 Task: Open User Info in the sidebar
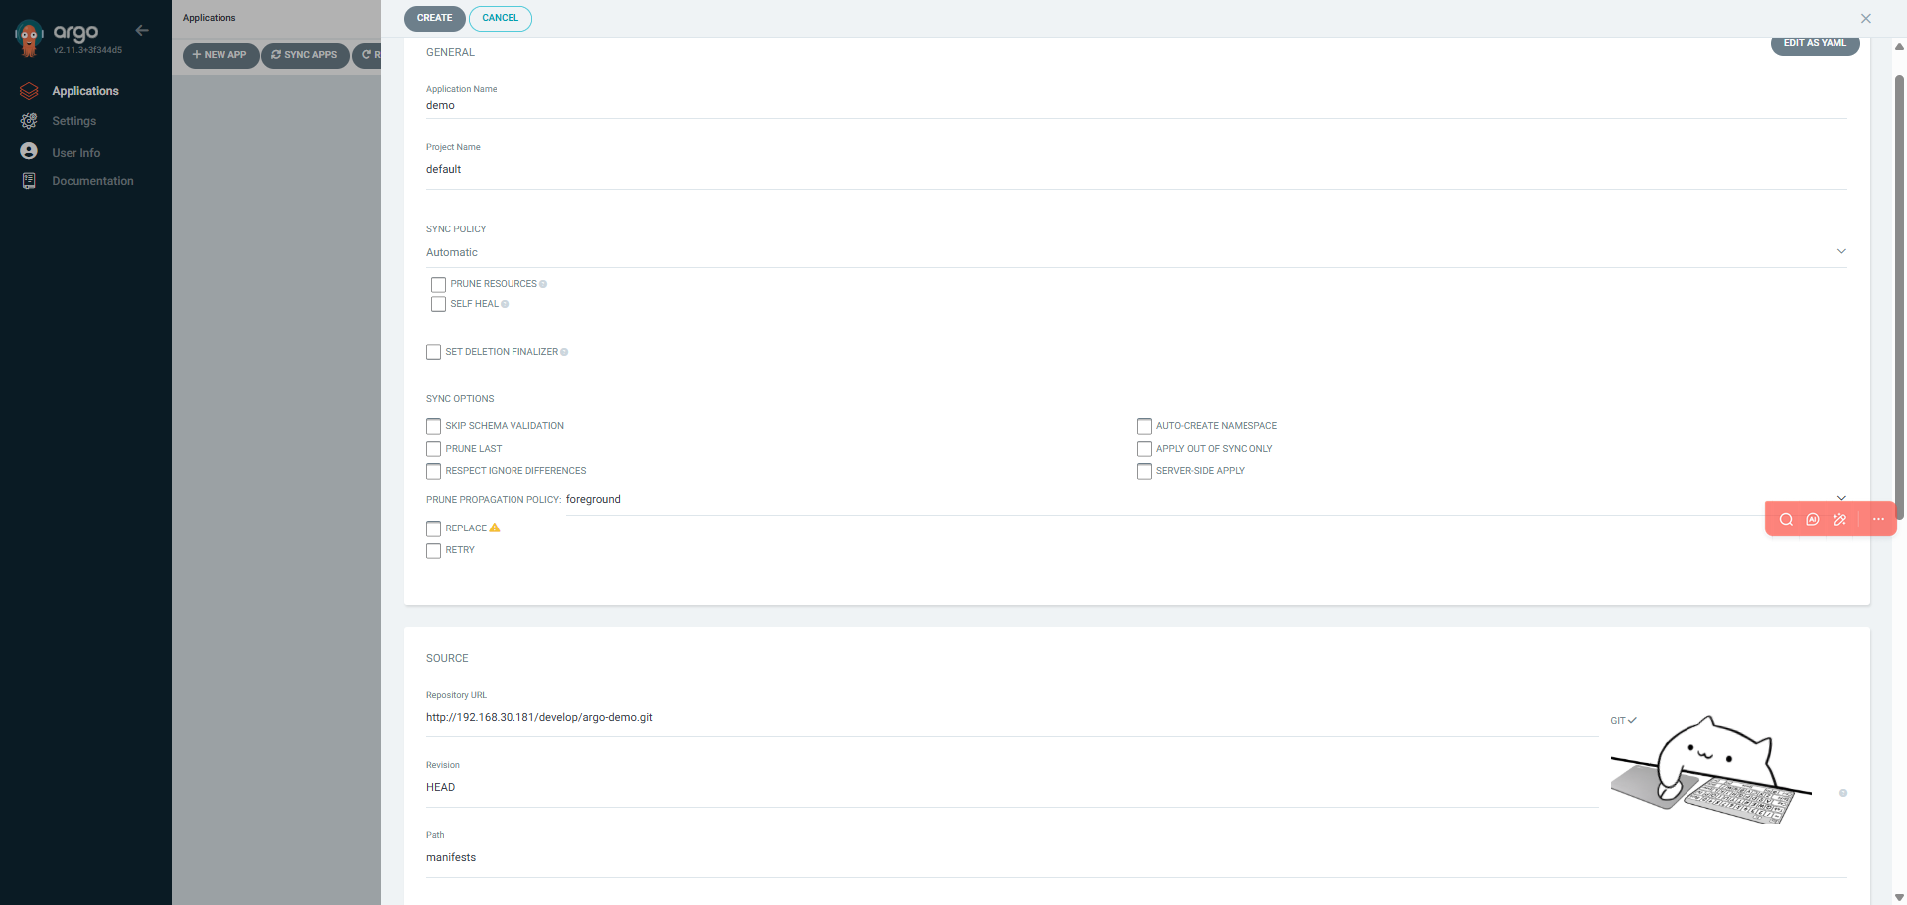[x=76, y=153]
